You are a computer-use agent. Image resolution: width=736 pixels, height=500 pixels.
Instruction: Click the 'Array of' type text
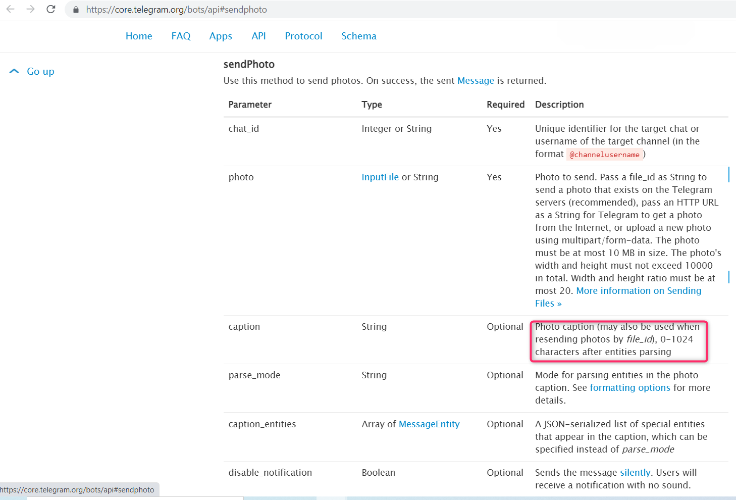(379, 424)
